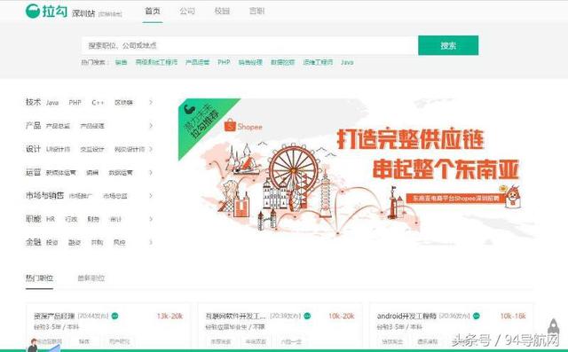Viewport: 568px width, 352px height.
Task: Open 交互设计 under 设计 category
Action: (92, 150)
